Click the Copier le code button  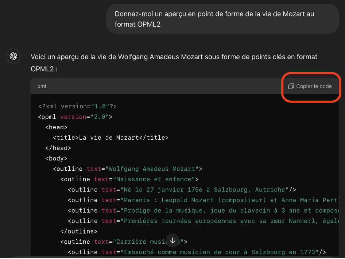pyautogui.click(x=310, y=86)
